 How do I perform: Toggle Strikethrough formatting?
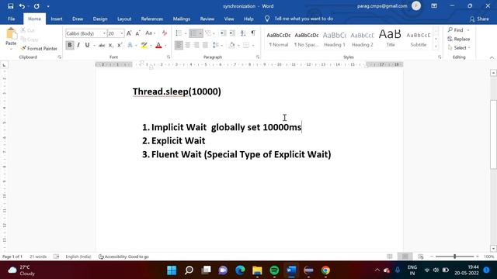tap(102, 45)
